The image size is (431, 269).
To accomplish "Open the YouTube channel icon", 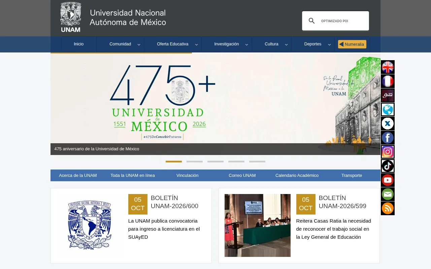I will pos(388,180).
